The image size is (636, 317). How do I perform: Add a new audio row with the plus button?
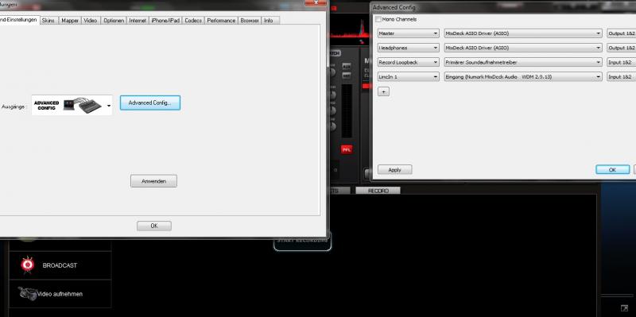coord(383,91)
